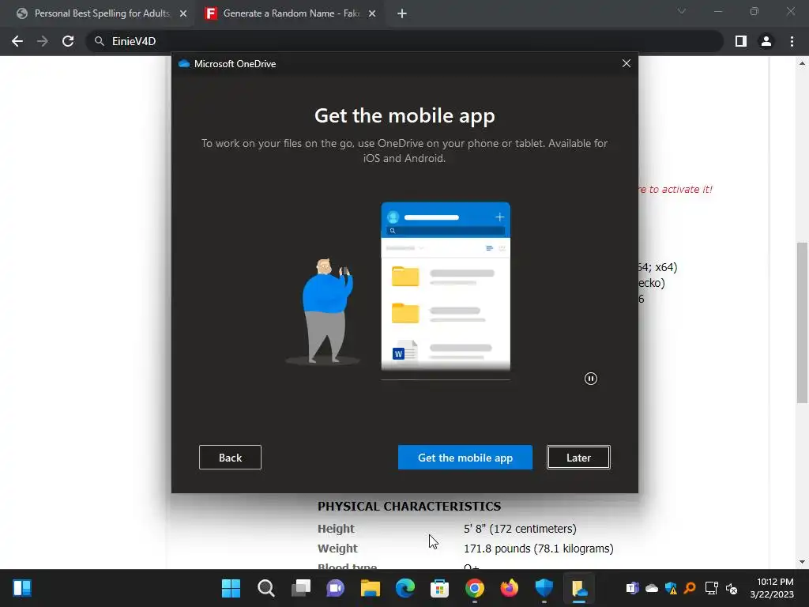Open the Windows widgets panel
The image size is (809, 607).
pos(22,588)
